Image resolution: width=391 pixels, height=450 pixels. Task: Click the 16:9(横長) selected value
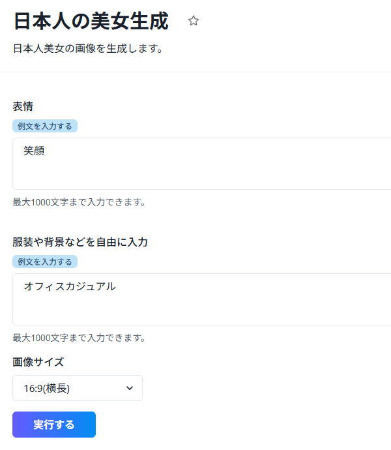tap(47, 388)
